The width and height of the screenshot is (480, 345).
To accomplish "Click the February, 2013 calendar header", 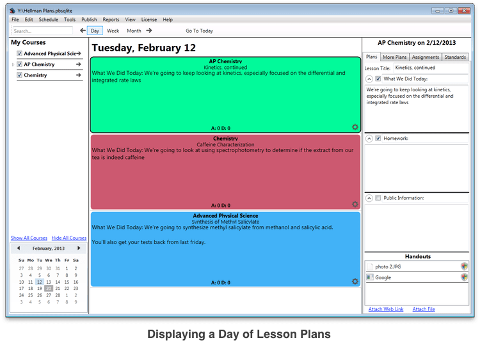I will point(49,248).
